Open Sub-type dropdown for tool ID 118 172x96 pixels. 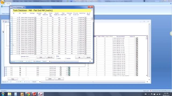click(x=35, y=51)
